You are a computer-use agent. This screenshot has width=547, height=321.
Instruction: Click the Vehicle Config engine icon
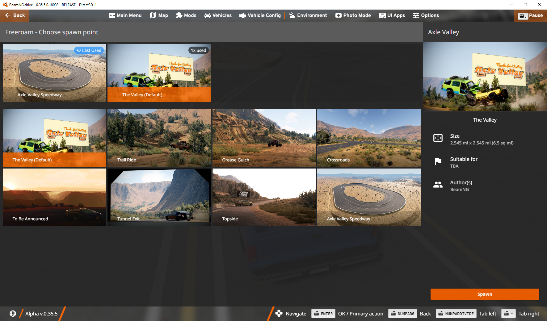[x=243, y=15]
